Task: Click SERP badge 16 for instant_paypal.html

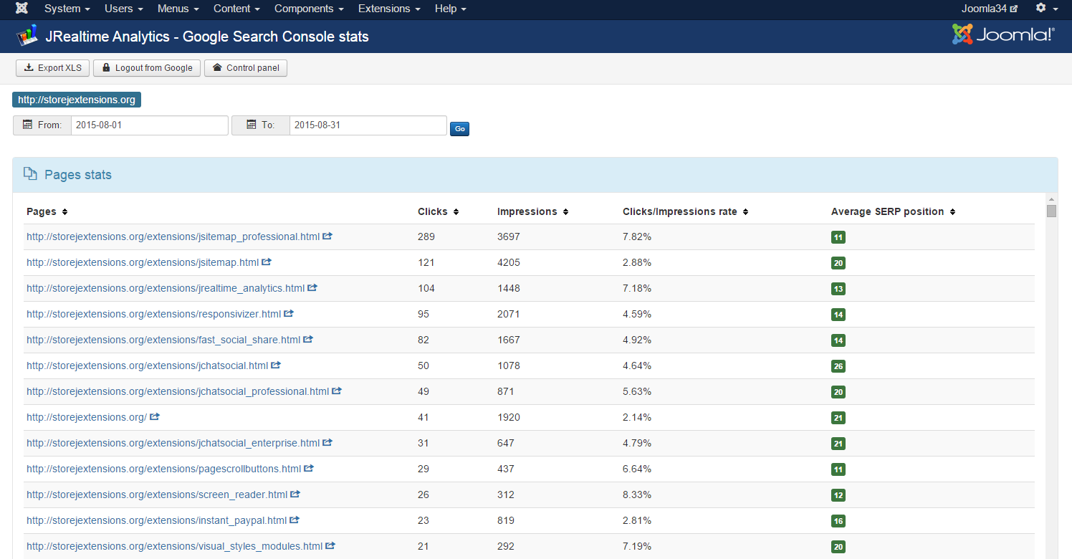Action: coord(838,521)
